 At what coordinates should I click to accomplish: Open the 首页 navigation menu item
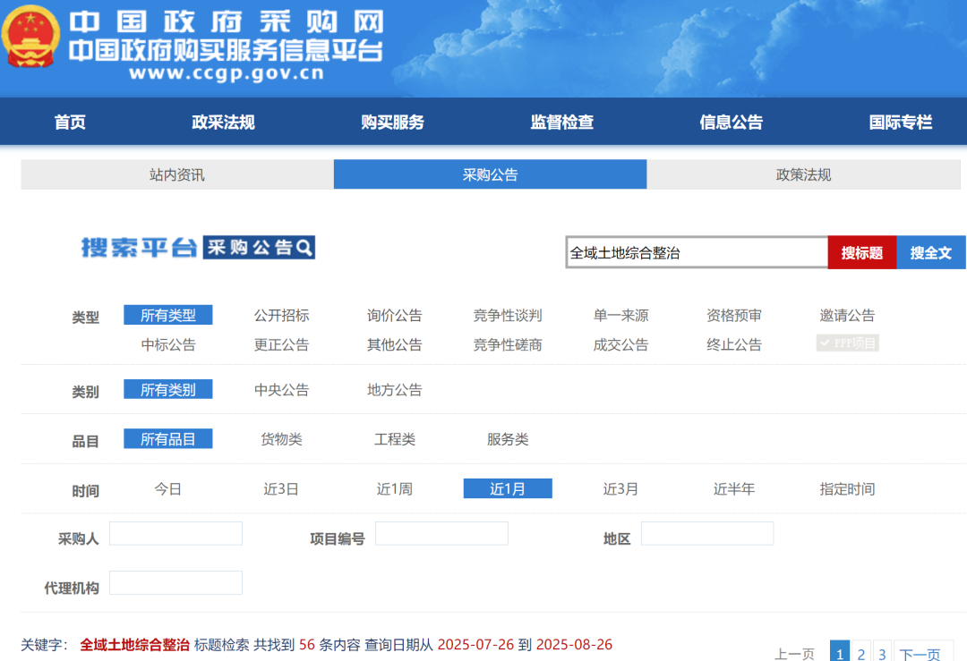point(70,123)
